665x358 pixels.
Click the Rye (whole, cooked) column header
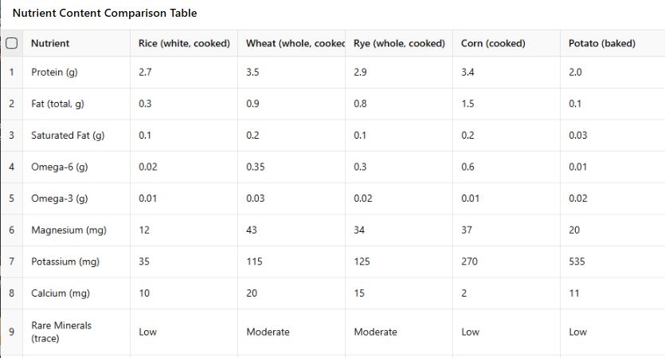click(x=399, y=43)
